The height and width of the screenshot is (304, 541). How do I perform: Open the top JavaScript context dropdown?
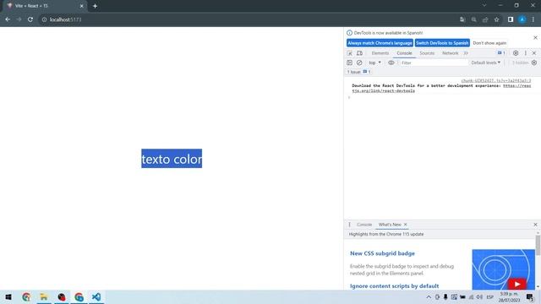(374, 62)
